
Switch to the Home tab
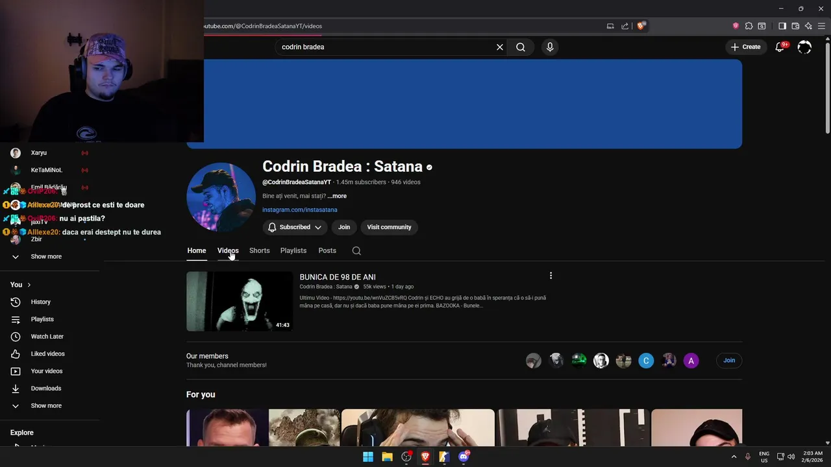pyautogui.click(x=197, y=250)
